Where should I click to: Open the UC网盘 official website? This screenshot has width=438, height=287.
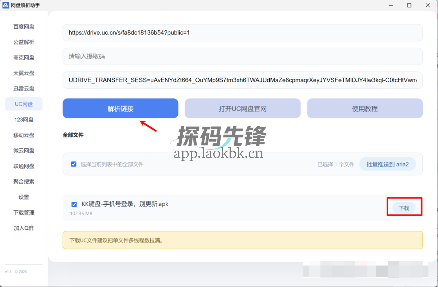(243, 108)
